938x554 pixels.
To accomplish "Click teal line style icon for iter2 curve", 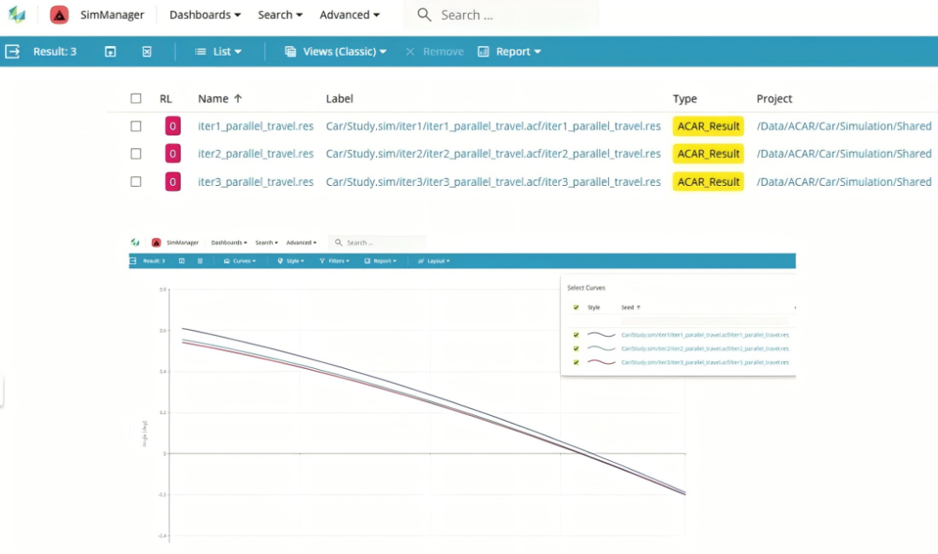I will click(x=601, y=349).
